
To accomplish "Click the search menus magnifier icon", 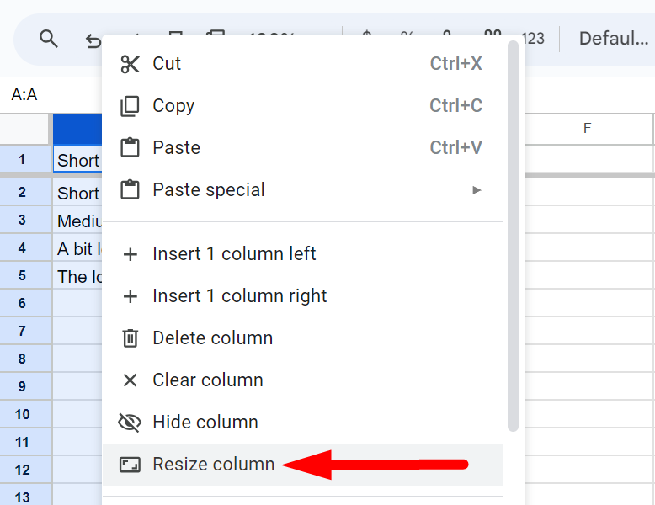I will 49,39.
